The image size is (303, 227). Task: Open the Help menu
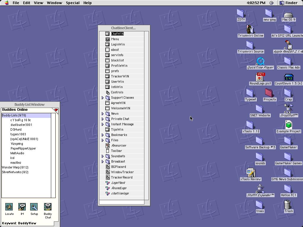tap(87, 3)
